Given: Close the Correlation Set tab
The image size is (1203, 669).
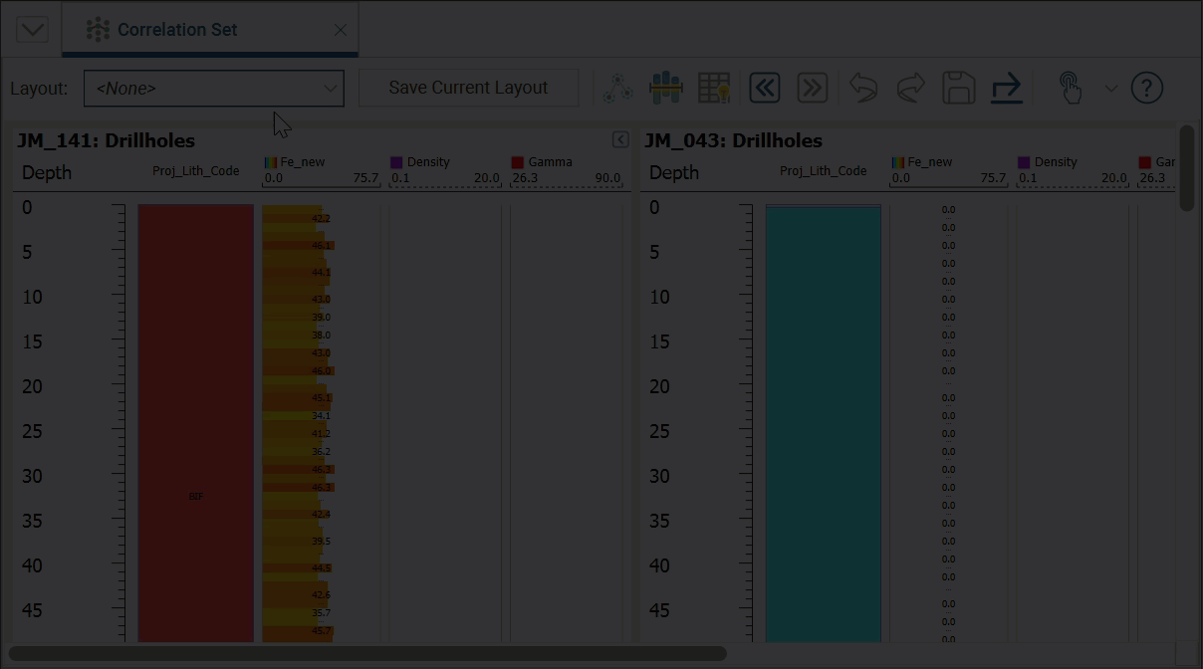Looking at the screenshot, I should tap(340, 29).
